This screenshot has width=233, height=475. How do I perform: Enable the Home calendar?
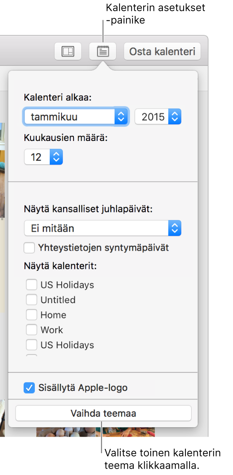(x=32, y=315)
